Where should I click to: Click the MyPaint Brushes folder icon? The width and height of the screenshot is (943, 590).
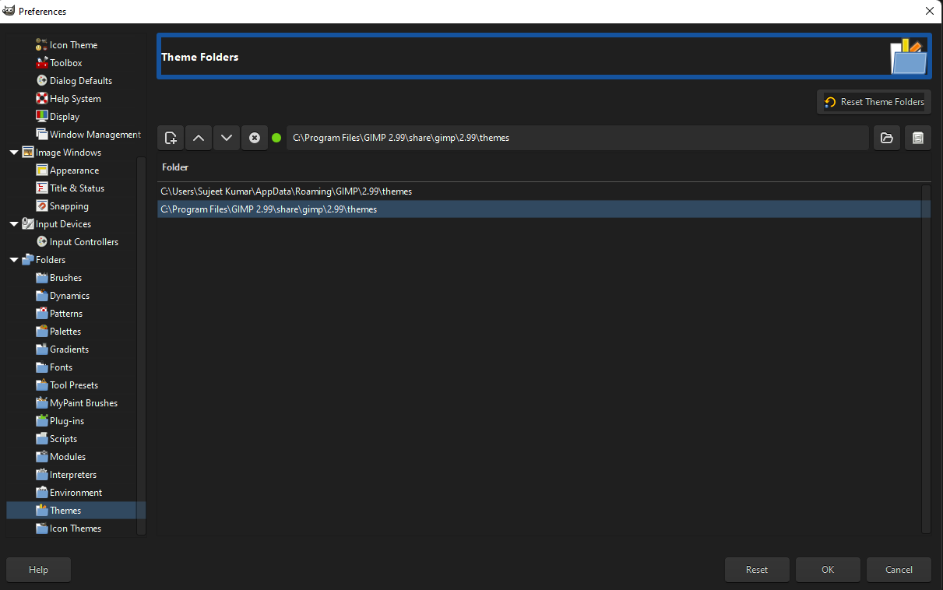tap(42, 403)
